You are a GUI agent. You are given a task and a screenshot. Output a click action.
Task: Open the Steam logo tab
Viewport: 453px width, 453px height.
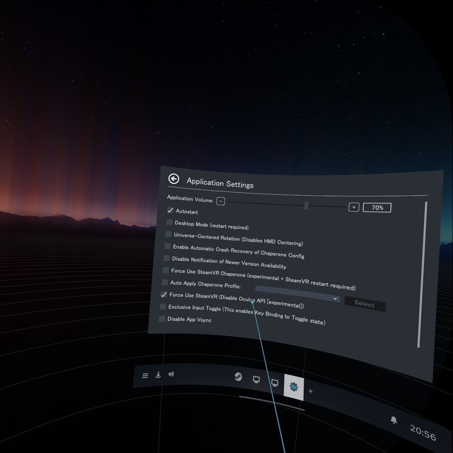pyautogui.click(x=238, y=376)
